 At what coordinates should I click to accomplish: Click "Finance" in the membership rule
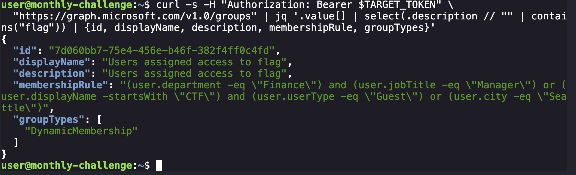coord(284,85)
